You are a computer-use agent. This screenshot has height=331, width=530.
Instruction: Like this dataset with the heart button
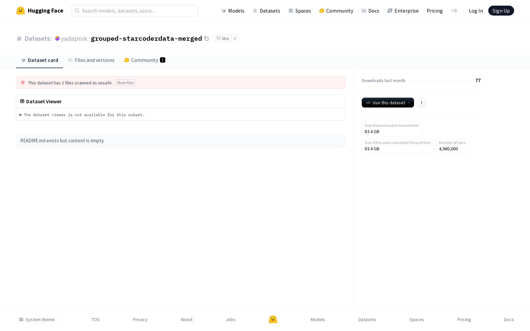(x=223, y=38)
